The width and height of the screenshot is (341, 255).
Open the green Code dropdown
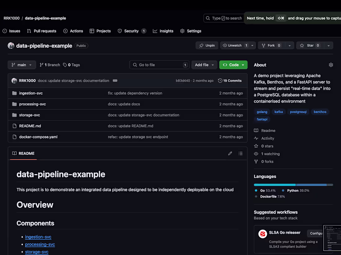233,65
